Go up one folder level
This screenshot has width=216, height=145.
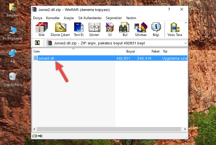coord(37,43)
